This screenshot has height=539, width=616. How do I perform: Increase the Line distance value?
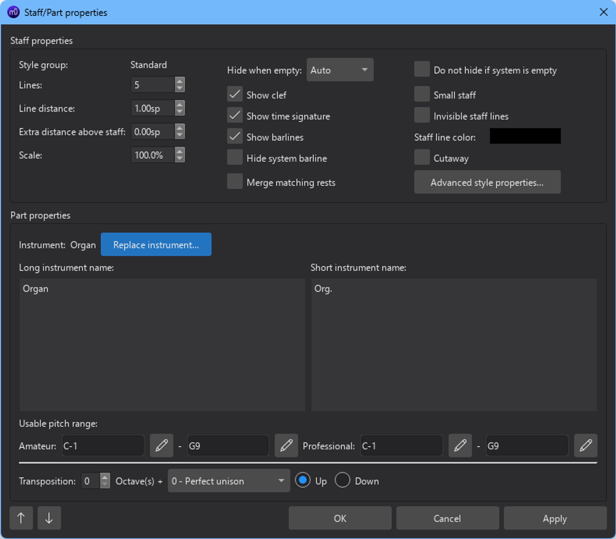[x=180, y=104]
